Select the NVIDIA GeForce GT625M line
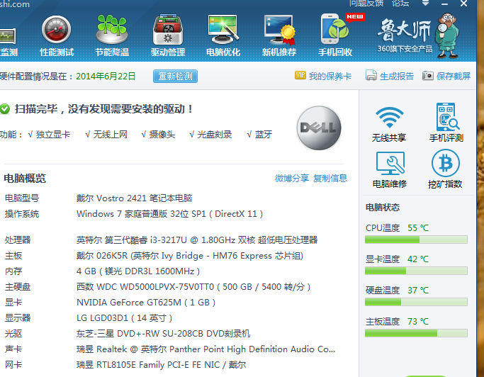This screenshot has height=377, width=484. click(x=146, y=303)
